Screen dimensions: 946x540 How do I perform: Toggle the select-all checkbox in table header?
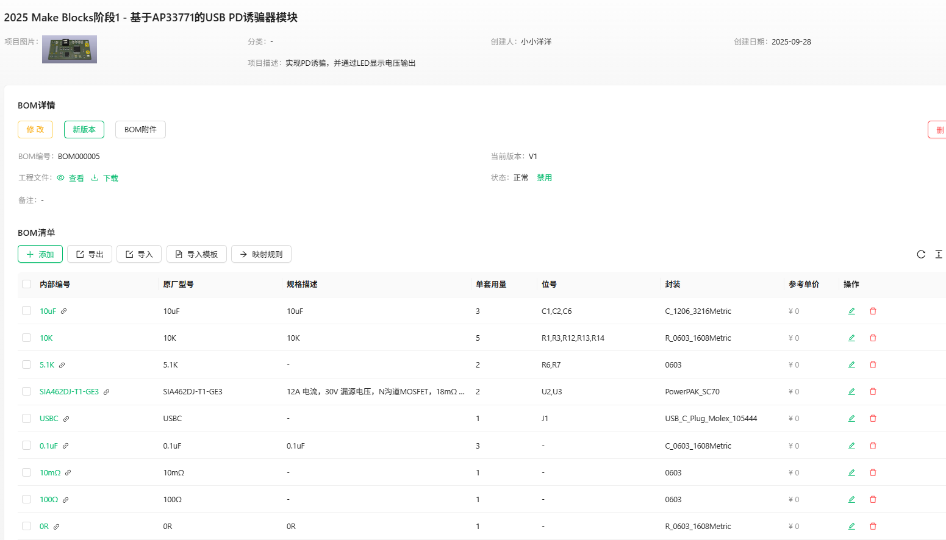26,284
